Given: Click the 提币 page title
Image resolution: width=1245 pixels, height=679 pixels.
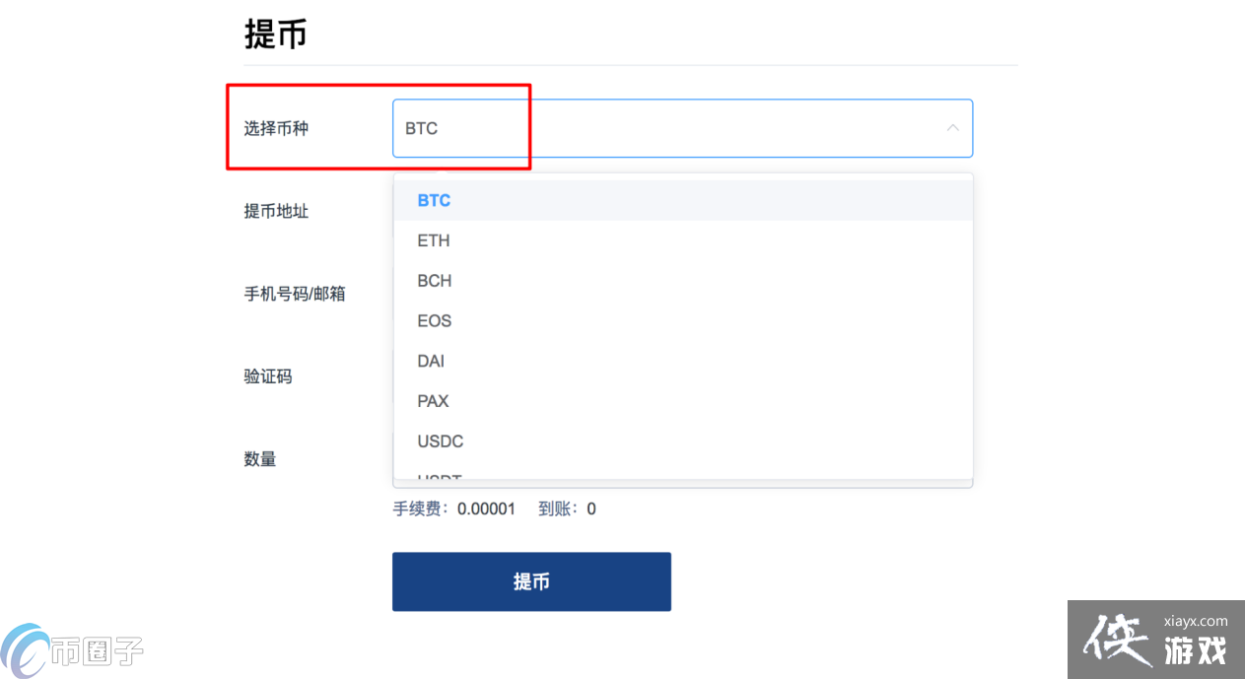Looking at the screenshot, I should pyautogui.click(x=276, y=34).
